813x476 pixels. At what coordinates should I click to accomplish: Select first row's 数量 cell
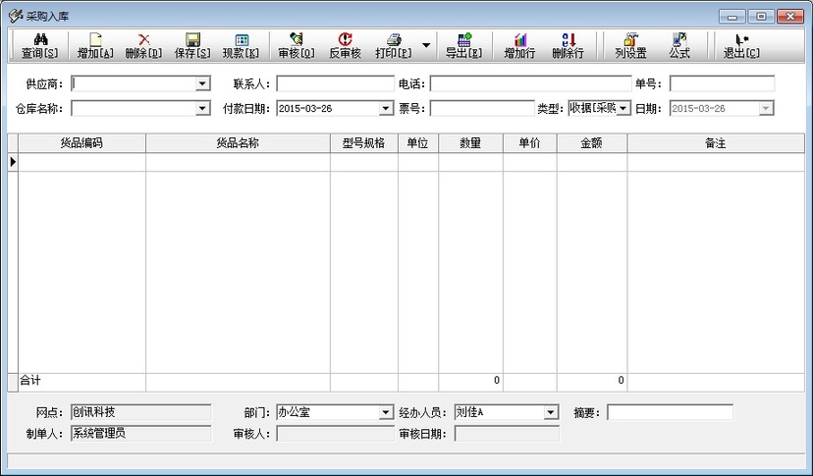470,162
